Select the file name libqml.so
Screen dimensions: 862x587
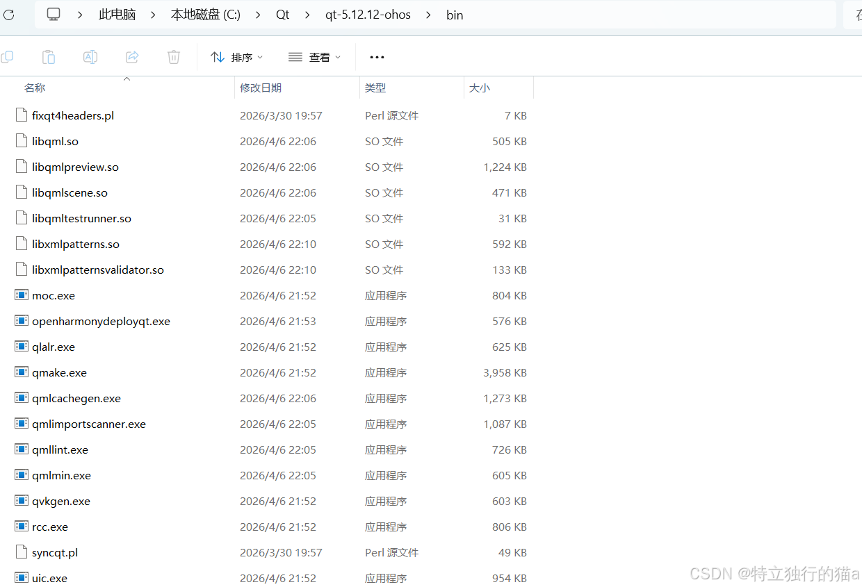55,141
